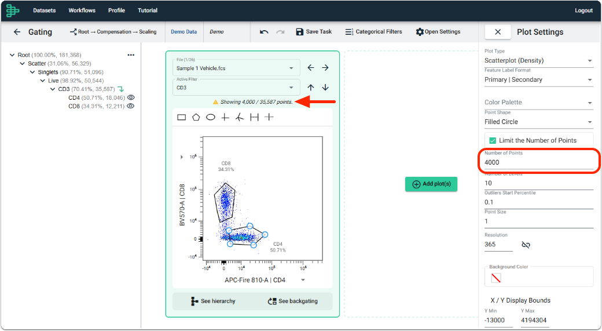The height and width of the screenshot is (331, 602).
Task: Click the warning icon beside Showing points
Action: [215, 102]
